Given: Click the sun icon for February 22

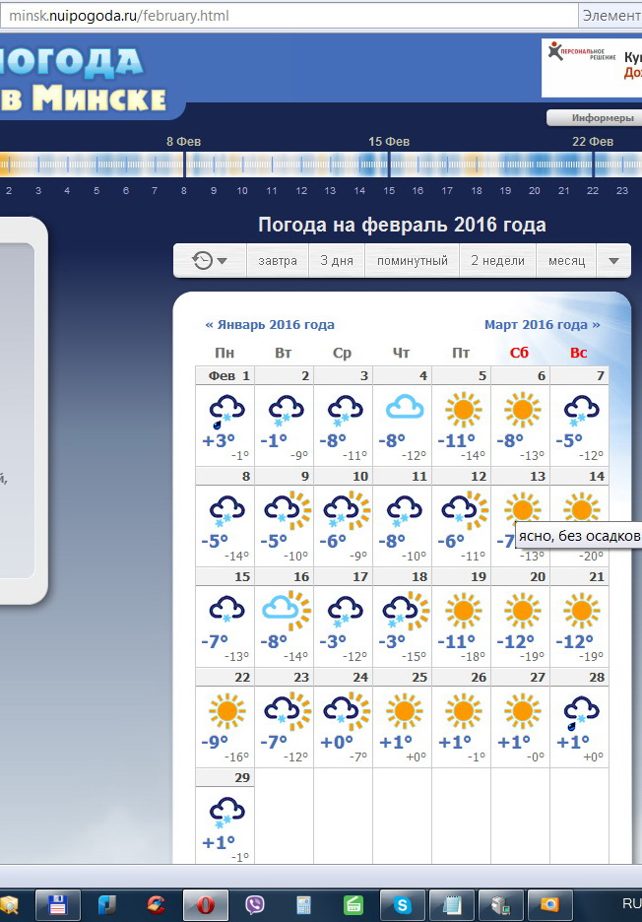Looking at the screenshot, I should [x=225, y=709].
